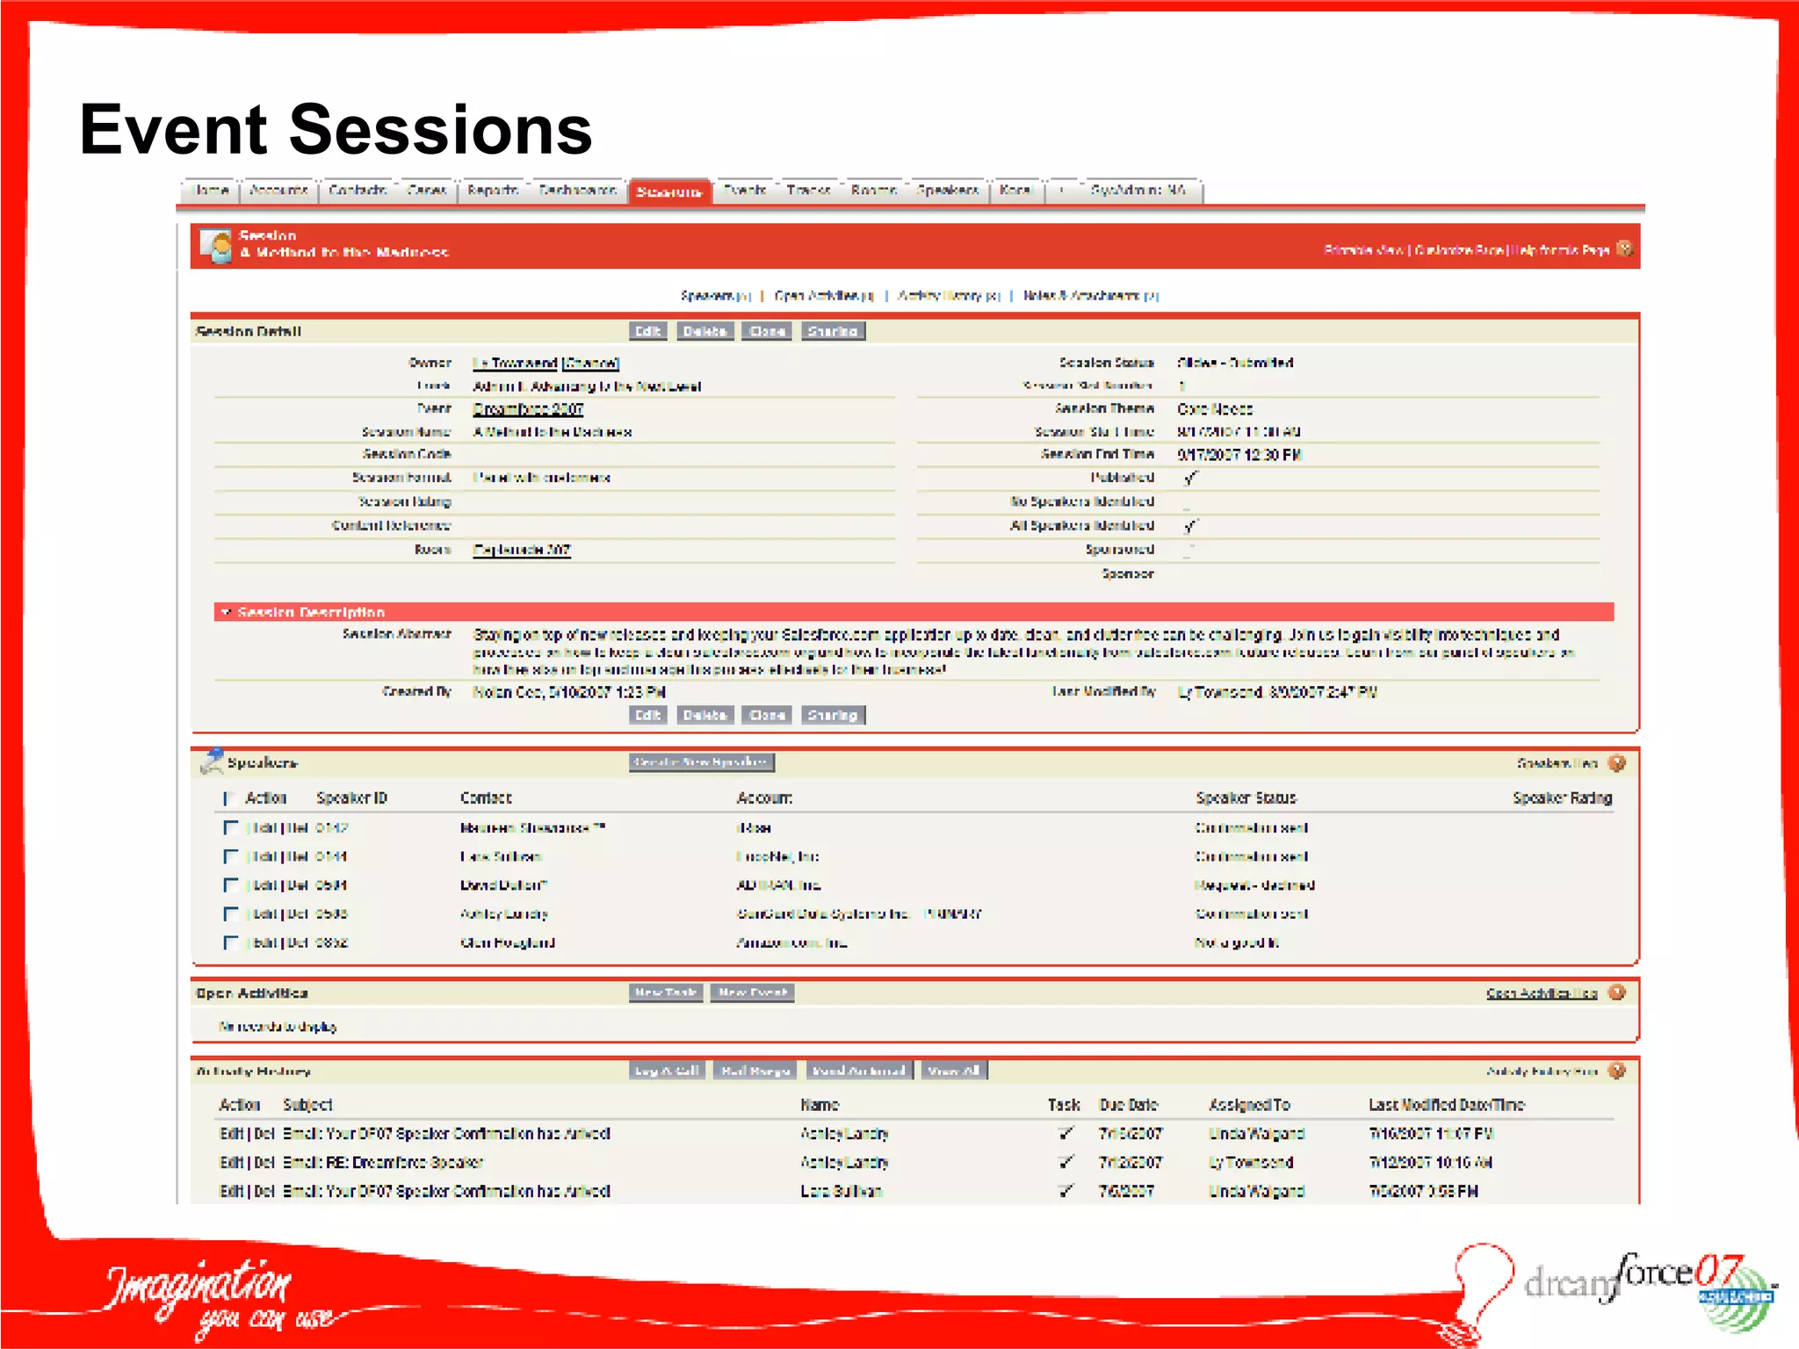Open the Open Activities Help link
The height and width of the screenshot is (1349, 1799).
[1542, 993]
